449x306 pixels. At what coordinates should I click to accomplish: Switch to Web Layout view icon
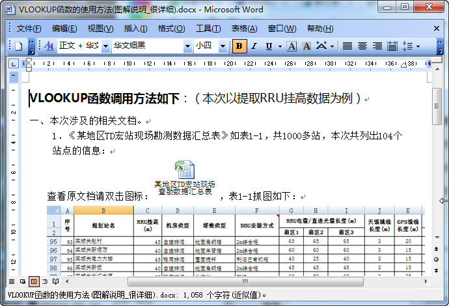(23, 281)
